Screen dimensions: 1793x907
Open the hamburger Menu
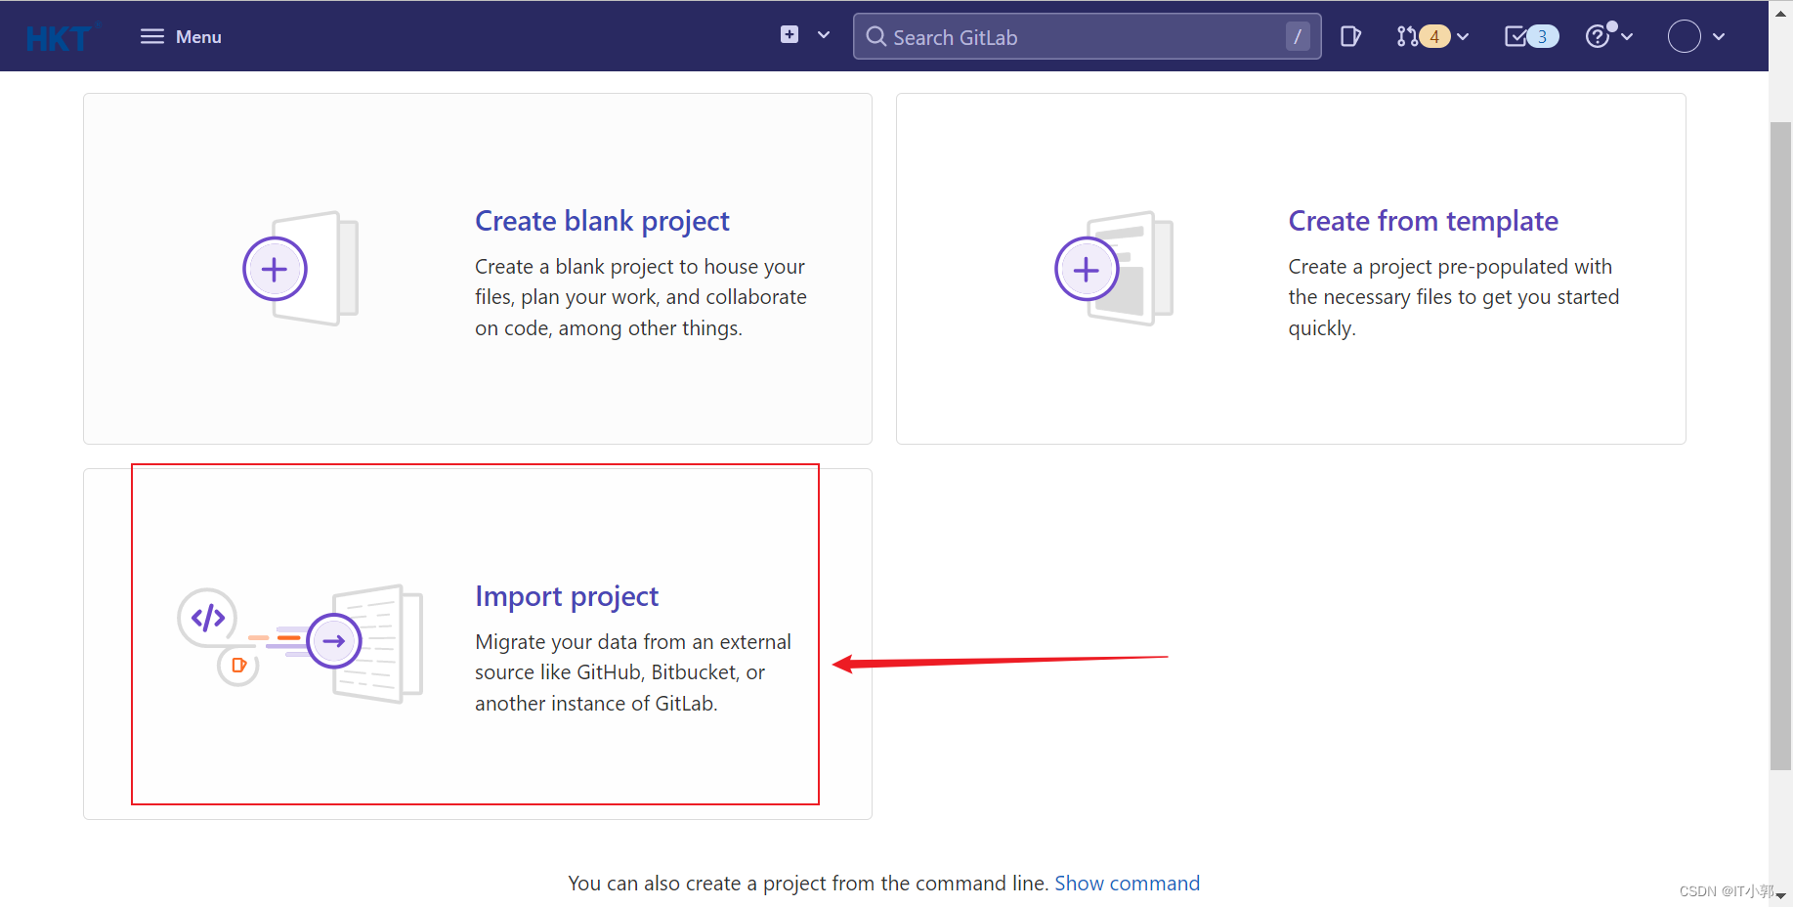[x=181, y=36]
